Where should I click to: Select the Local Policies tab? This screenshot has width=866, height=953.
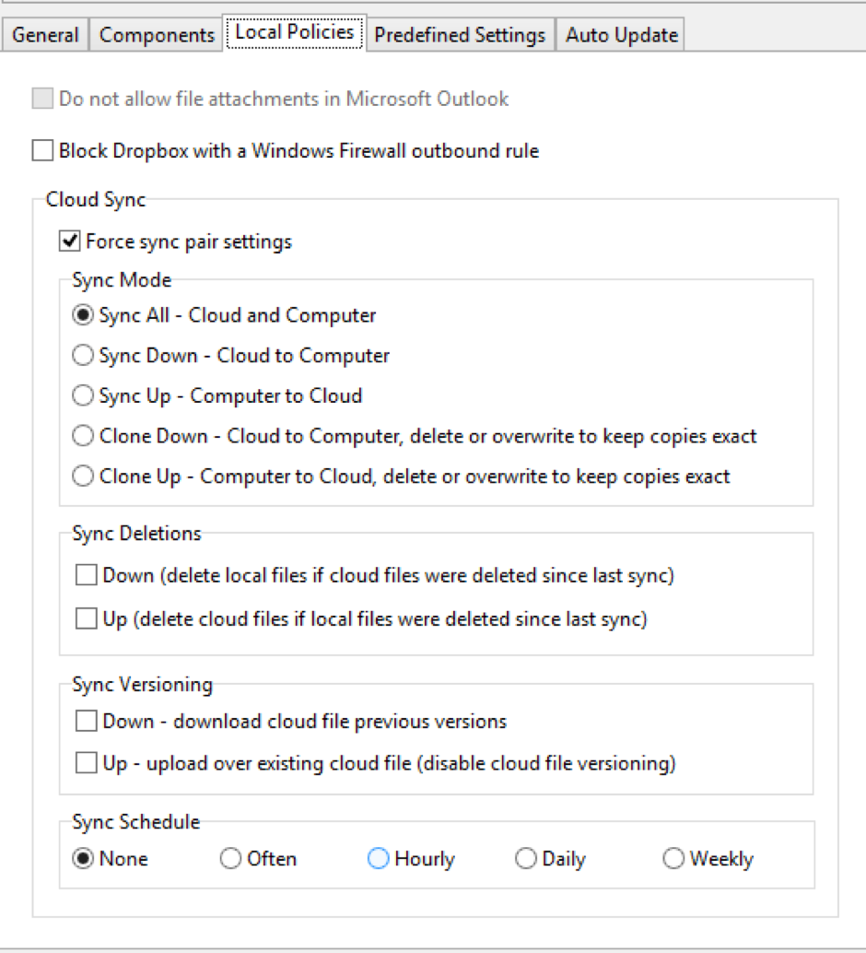(x=295, y=32)
